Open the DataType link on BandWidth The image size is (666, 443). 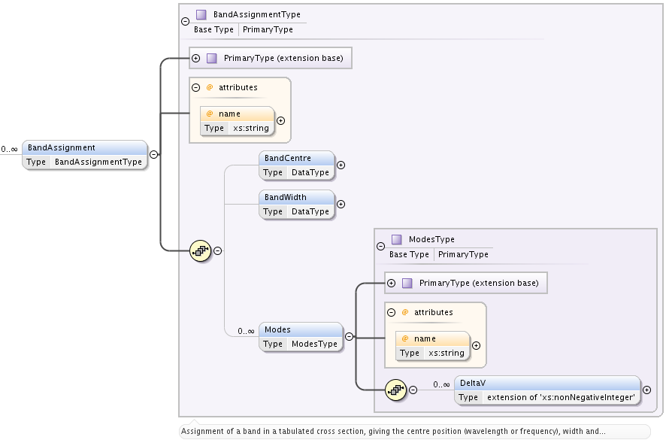310,211
